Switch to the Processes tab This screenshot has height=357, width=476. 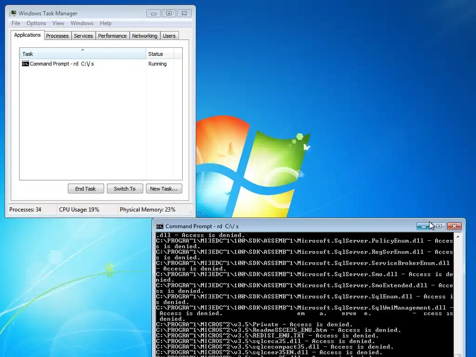click(x=57, y=36)
